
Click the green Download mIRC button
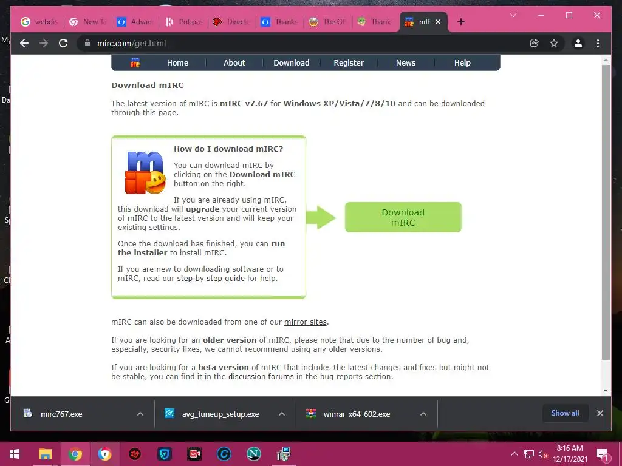point(403,217)
